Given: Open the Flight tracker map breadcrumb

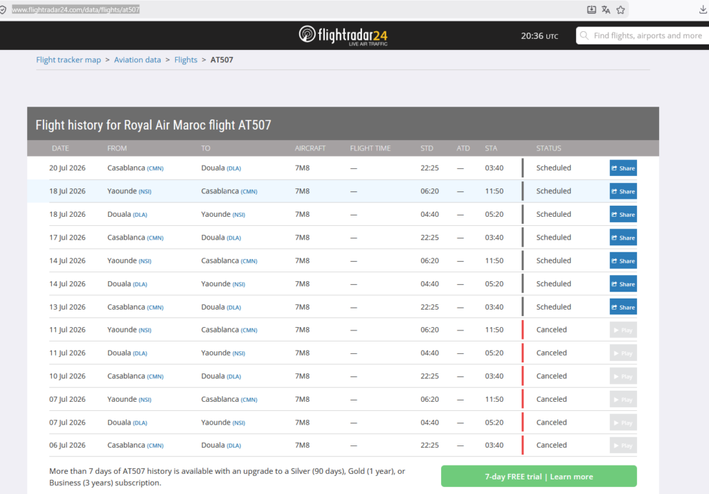Looking at the screenshot, I should [69, 60].
